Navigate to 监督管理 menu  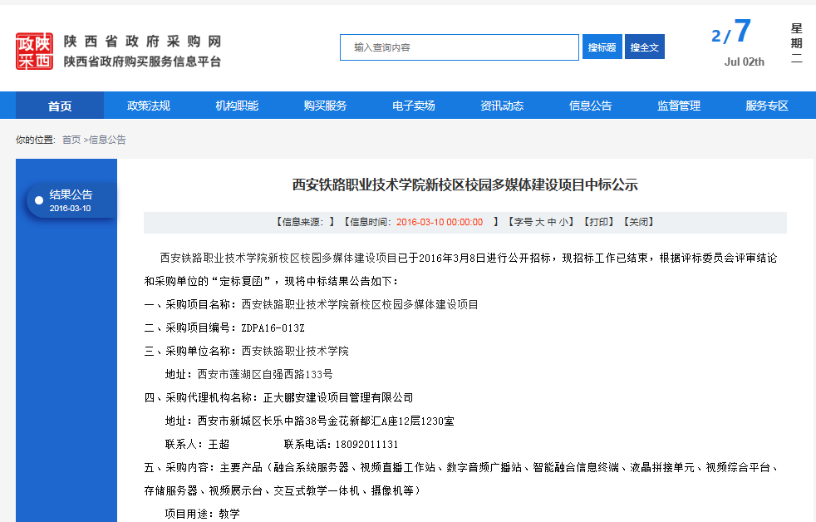coord(679,106)
